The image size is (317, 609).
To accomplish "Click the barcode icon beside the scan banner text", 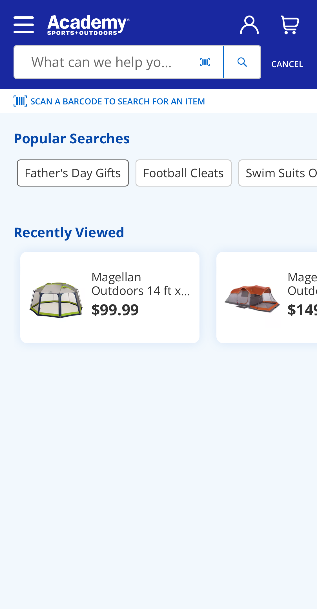I will pos(20,101).
